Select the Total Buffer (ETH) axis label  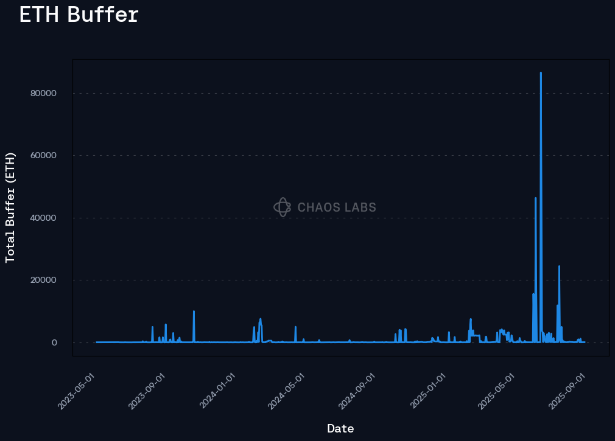coord(10,207)
